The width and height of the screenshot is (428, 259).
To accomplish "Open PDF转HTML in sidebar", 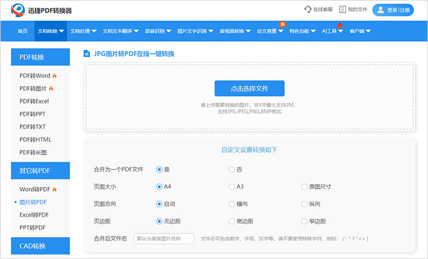I will coord(35,139).
